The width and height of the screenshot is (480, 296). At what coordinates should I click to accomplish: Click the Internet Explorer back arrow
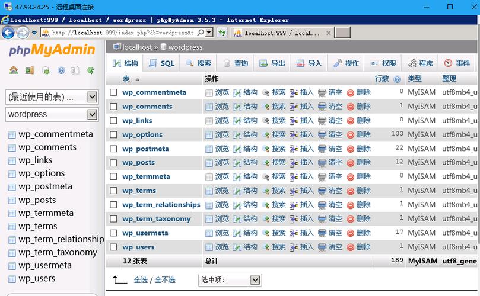[8, 33]
